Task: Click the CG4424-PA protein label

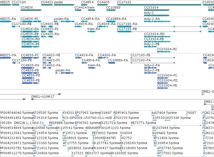Action: click(84, 55)
